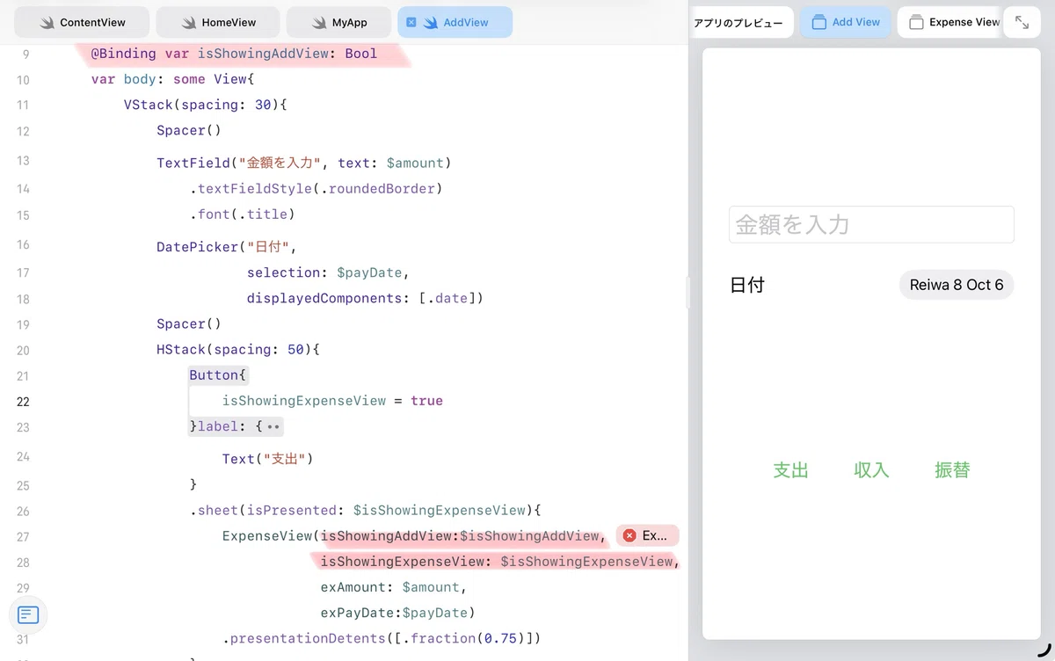Image resolution: width=1055 pixels, height=661 pixels.
Task: Select the Add View preview tab
Action: point(846,22)
